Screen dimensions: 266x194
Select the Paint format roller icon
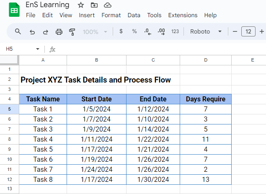pos(72,31)
